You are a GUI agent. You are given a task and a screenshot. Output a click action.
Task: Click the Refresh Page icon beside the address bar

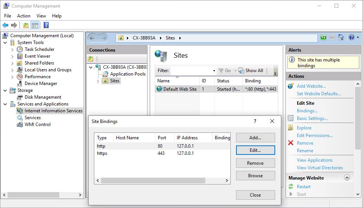(x=323, y=37)
